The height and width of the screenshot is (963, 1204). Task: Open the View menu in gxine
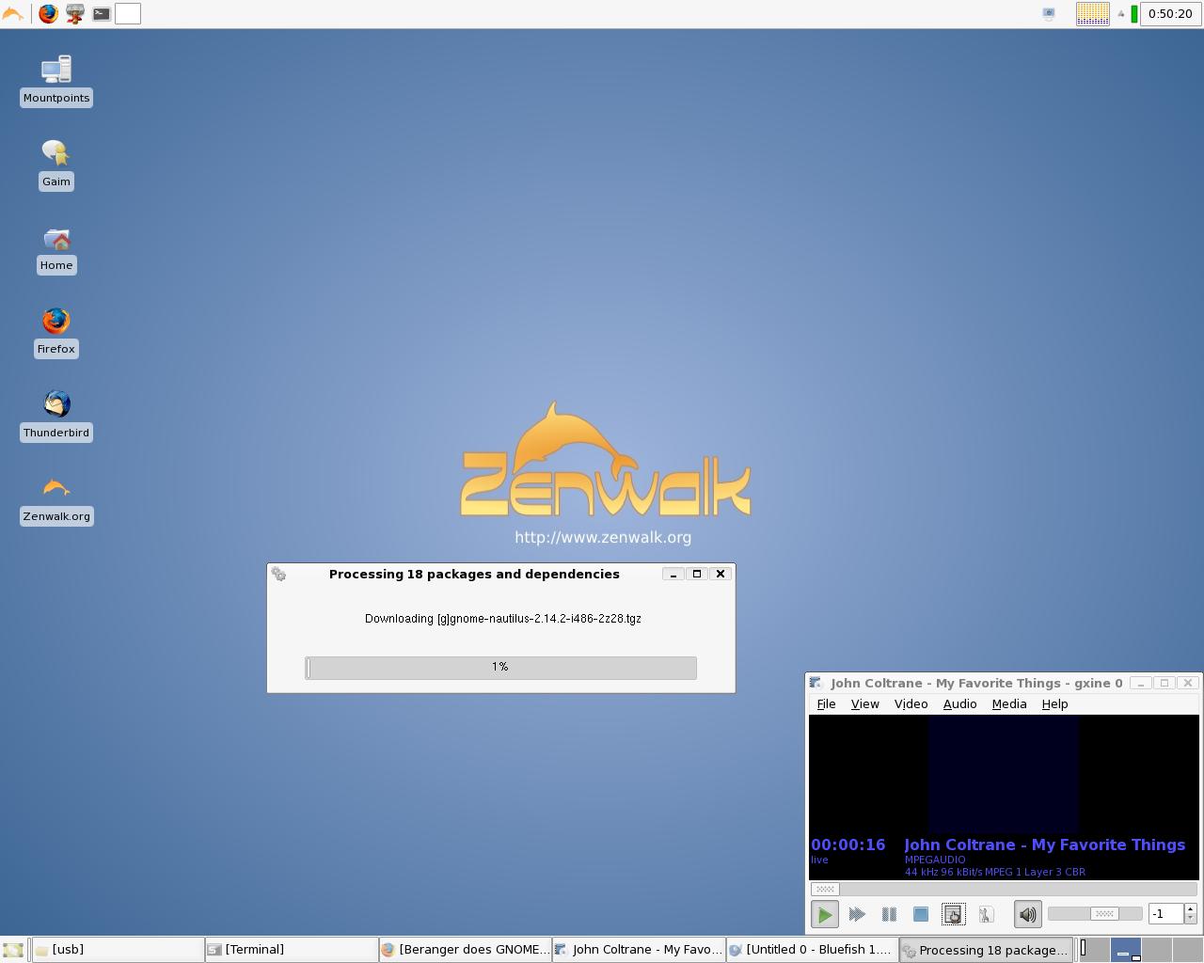tap(865, 703)
